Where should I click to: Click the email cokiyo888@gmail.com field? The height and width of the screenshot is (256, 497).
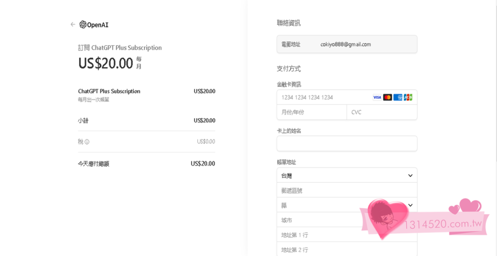(347, 44)
